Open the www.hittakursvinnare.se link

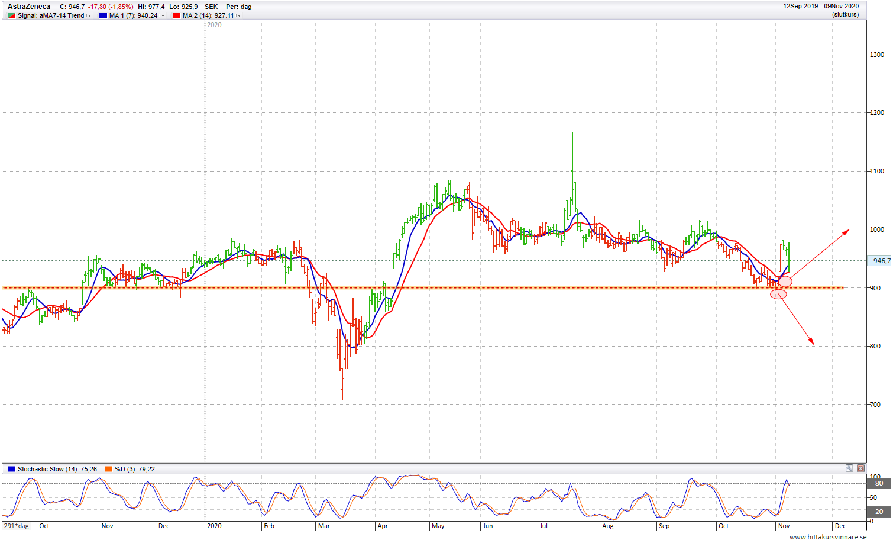point(827,536)
